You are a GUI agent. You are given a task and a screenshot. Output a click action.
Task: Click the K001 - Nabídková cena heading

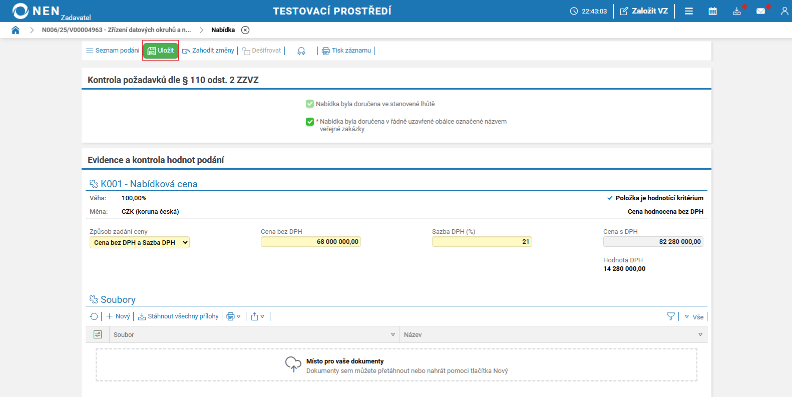coord(149,184)
